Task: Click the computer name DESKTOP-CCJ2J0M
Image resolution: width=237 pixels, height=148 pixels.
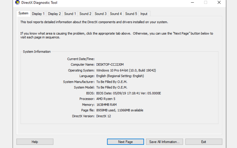Action: [110, 65]
